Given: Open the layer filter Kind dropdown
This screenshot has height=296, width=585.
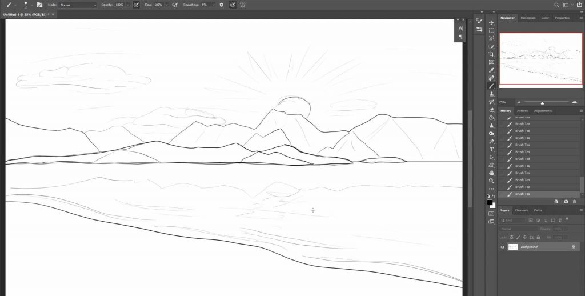Looking at the screenshot, I should coord(511,221).
